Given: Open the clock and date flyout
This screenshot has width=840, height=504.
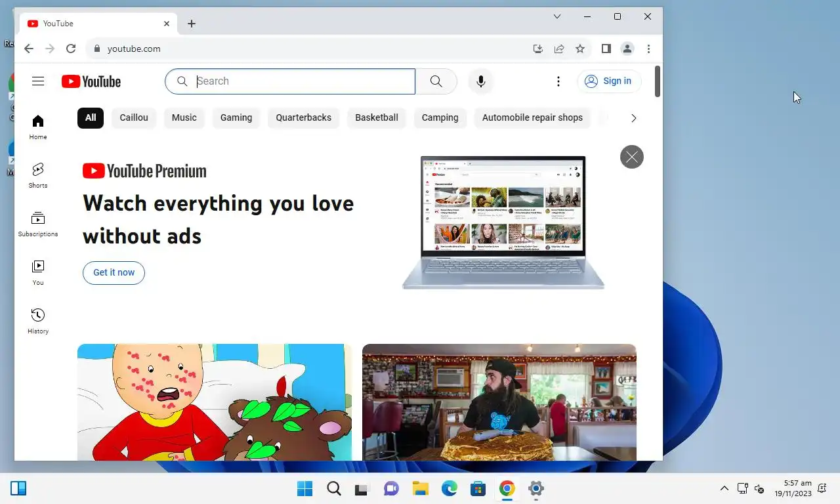Looking at the screenshot, I should pos(793,488).
